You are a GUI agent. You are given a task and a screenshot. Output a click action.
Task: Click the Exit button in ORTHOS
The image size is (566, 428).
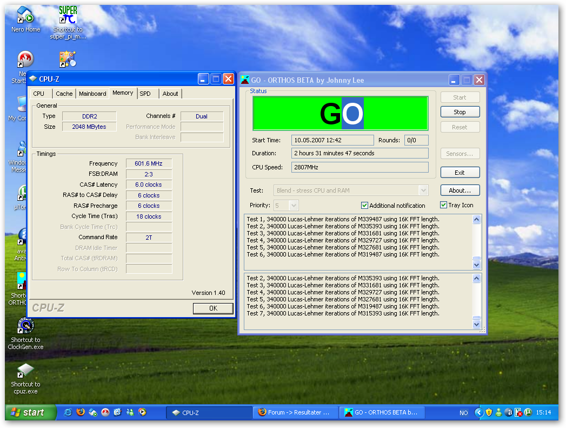click(460, 173)
